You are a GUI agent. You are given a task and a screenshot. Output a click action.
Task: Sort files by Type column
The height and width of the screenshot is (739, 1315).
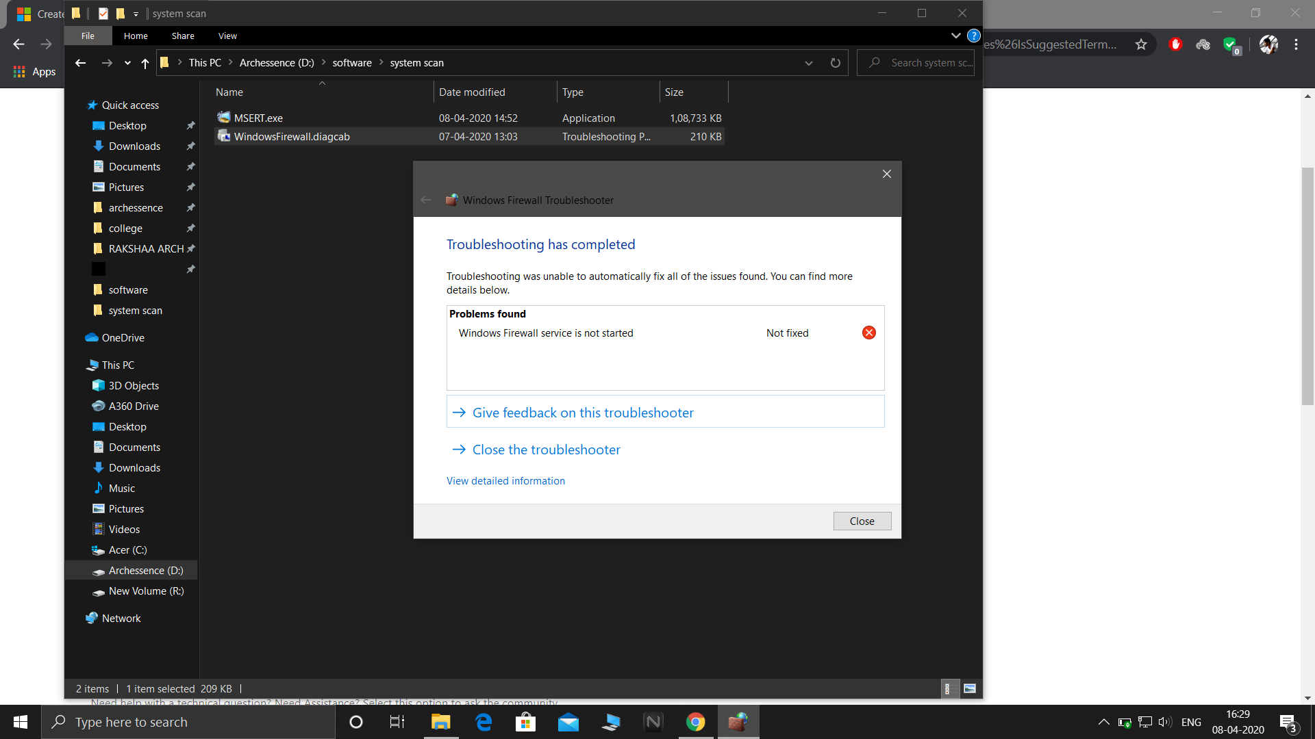(x=608, y=92)
